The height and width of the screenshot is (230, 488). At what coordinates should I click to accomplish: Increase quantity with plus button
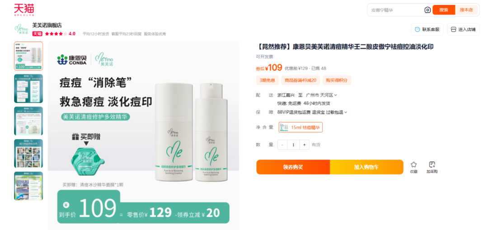click(304, 145)
